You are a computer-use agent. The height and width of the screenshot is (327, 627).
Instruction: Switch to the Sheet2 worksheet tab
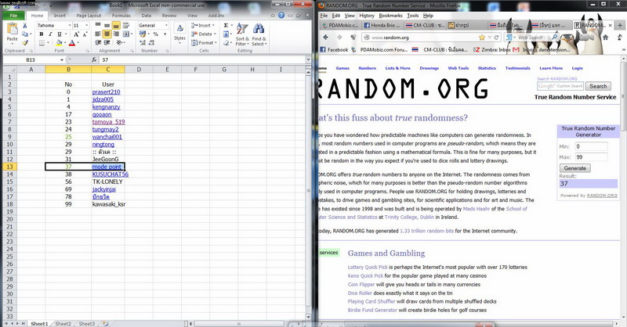pos(63,324)
